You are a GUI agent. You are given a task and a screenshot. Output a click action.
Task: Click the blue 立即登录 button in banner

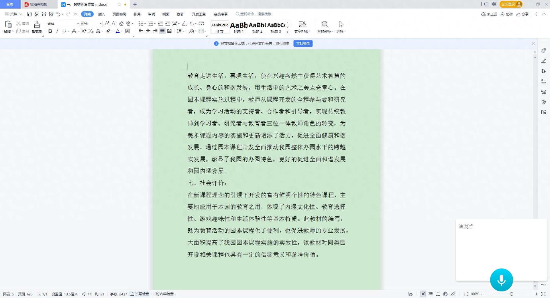pos(303,44)
